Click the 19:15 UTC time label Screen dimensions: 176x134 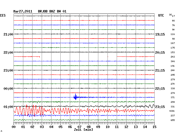point(160,34)
